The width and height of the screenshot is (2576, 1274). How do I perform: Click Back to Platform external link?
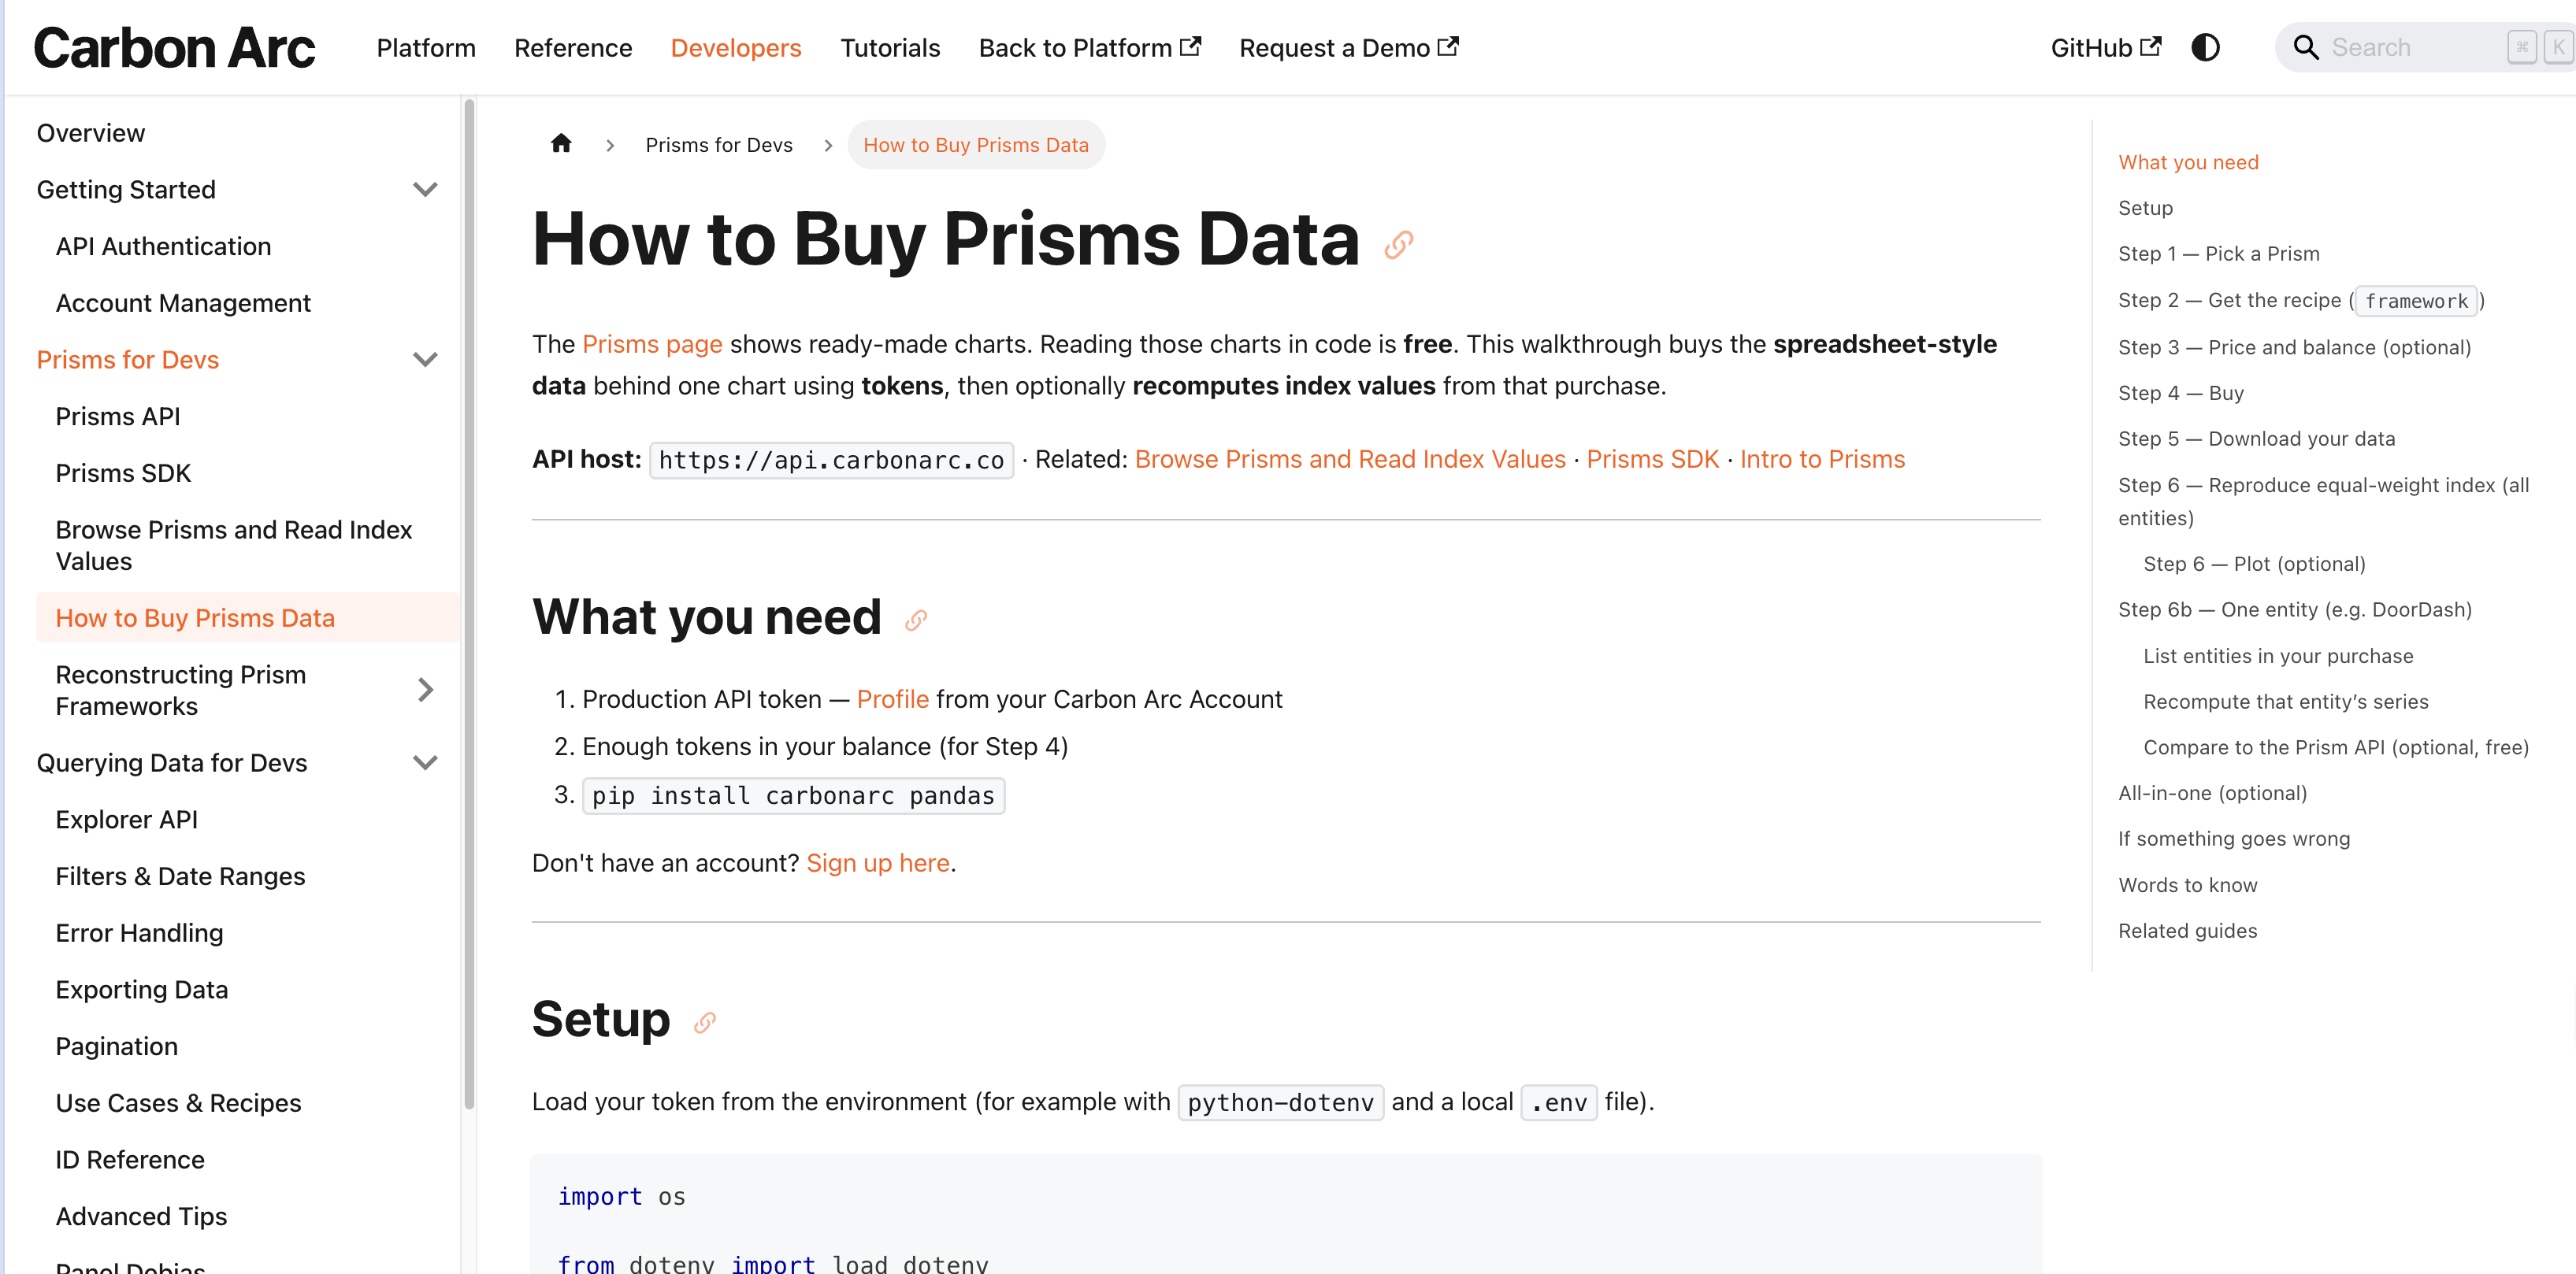point(1090,48)
